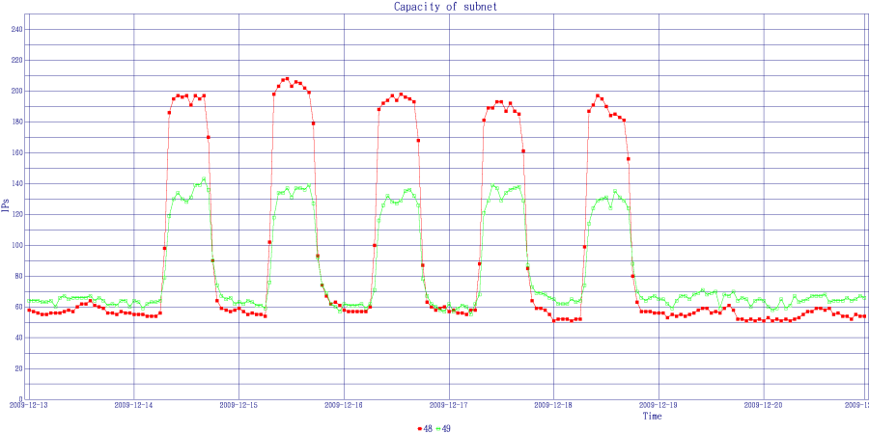
Task: Click the red series legend marker
Action: coord(422,427)
